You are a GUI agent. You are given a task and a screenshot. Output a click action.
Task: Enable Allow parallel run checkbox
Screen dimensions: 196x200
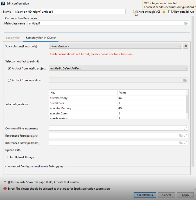click(170, 12)
